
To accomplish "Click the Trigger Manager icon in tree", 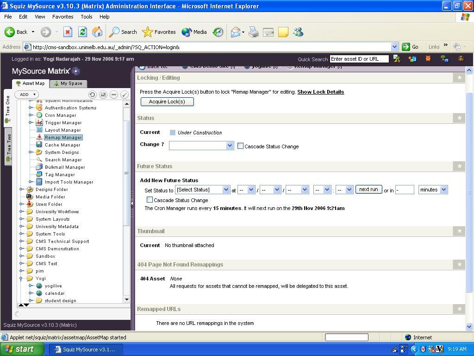I will coord(39,122).
